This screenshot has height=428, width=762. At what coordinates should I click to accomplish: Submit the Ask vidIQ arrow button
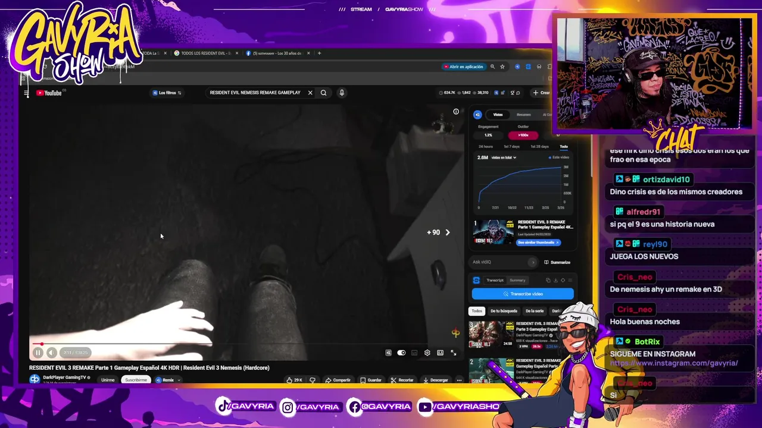point(533,262)
